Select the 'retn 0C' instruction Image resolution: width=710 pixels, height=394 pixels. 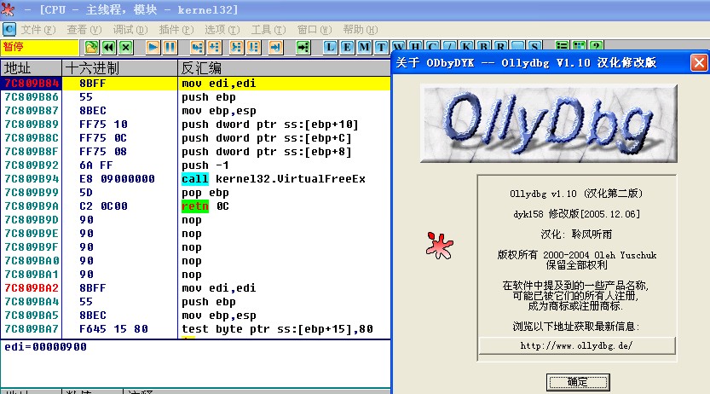tap(205, 206)
